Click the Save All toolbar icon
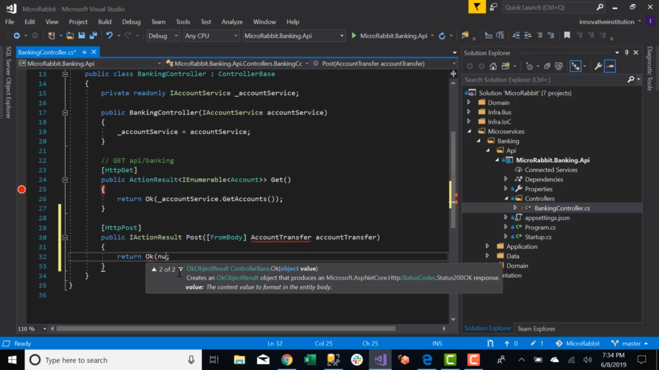 point(93,36)
